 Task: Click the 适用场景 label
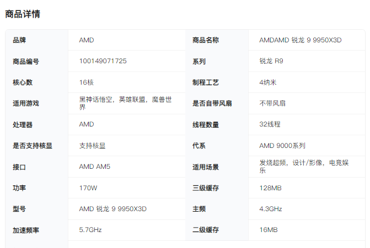click(x=206, y=167)
